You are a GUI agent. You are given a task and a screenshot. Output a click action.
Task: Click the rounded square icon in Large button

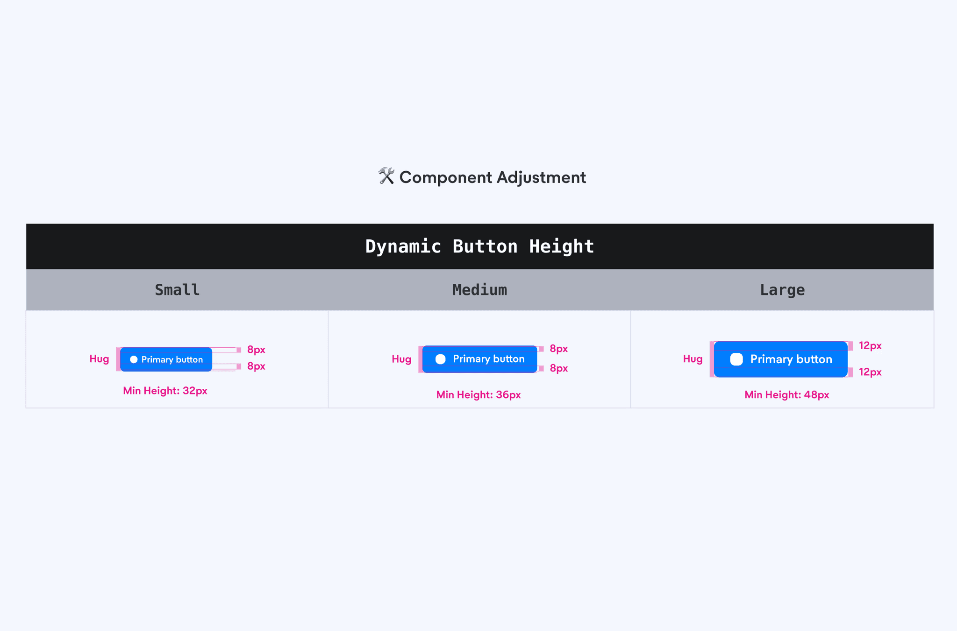pos(736,359)
